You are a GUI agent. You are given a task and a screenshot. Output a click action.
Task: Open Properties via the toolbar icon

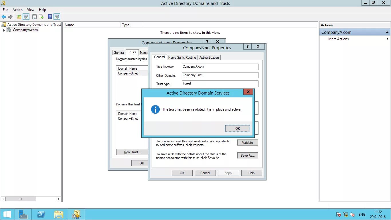click(34, 17)
